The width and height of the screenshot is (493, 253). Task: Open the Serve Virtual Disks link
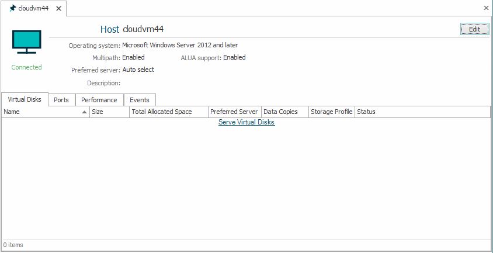tap(246, 122)
